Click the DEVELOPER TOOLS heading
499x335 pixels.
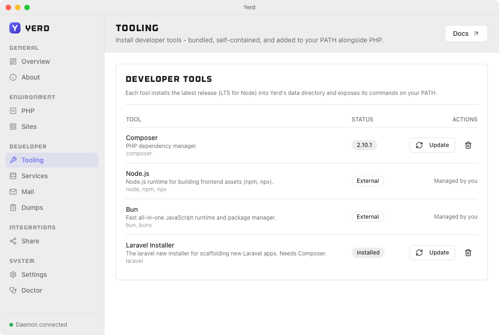pos(169,79)
